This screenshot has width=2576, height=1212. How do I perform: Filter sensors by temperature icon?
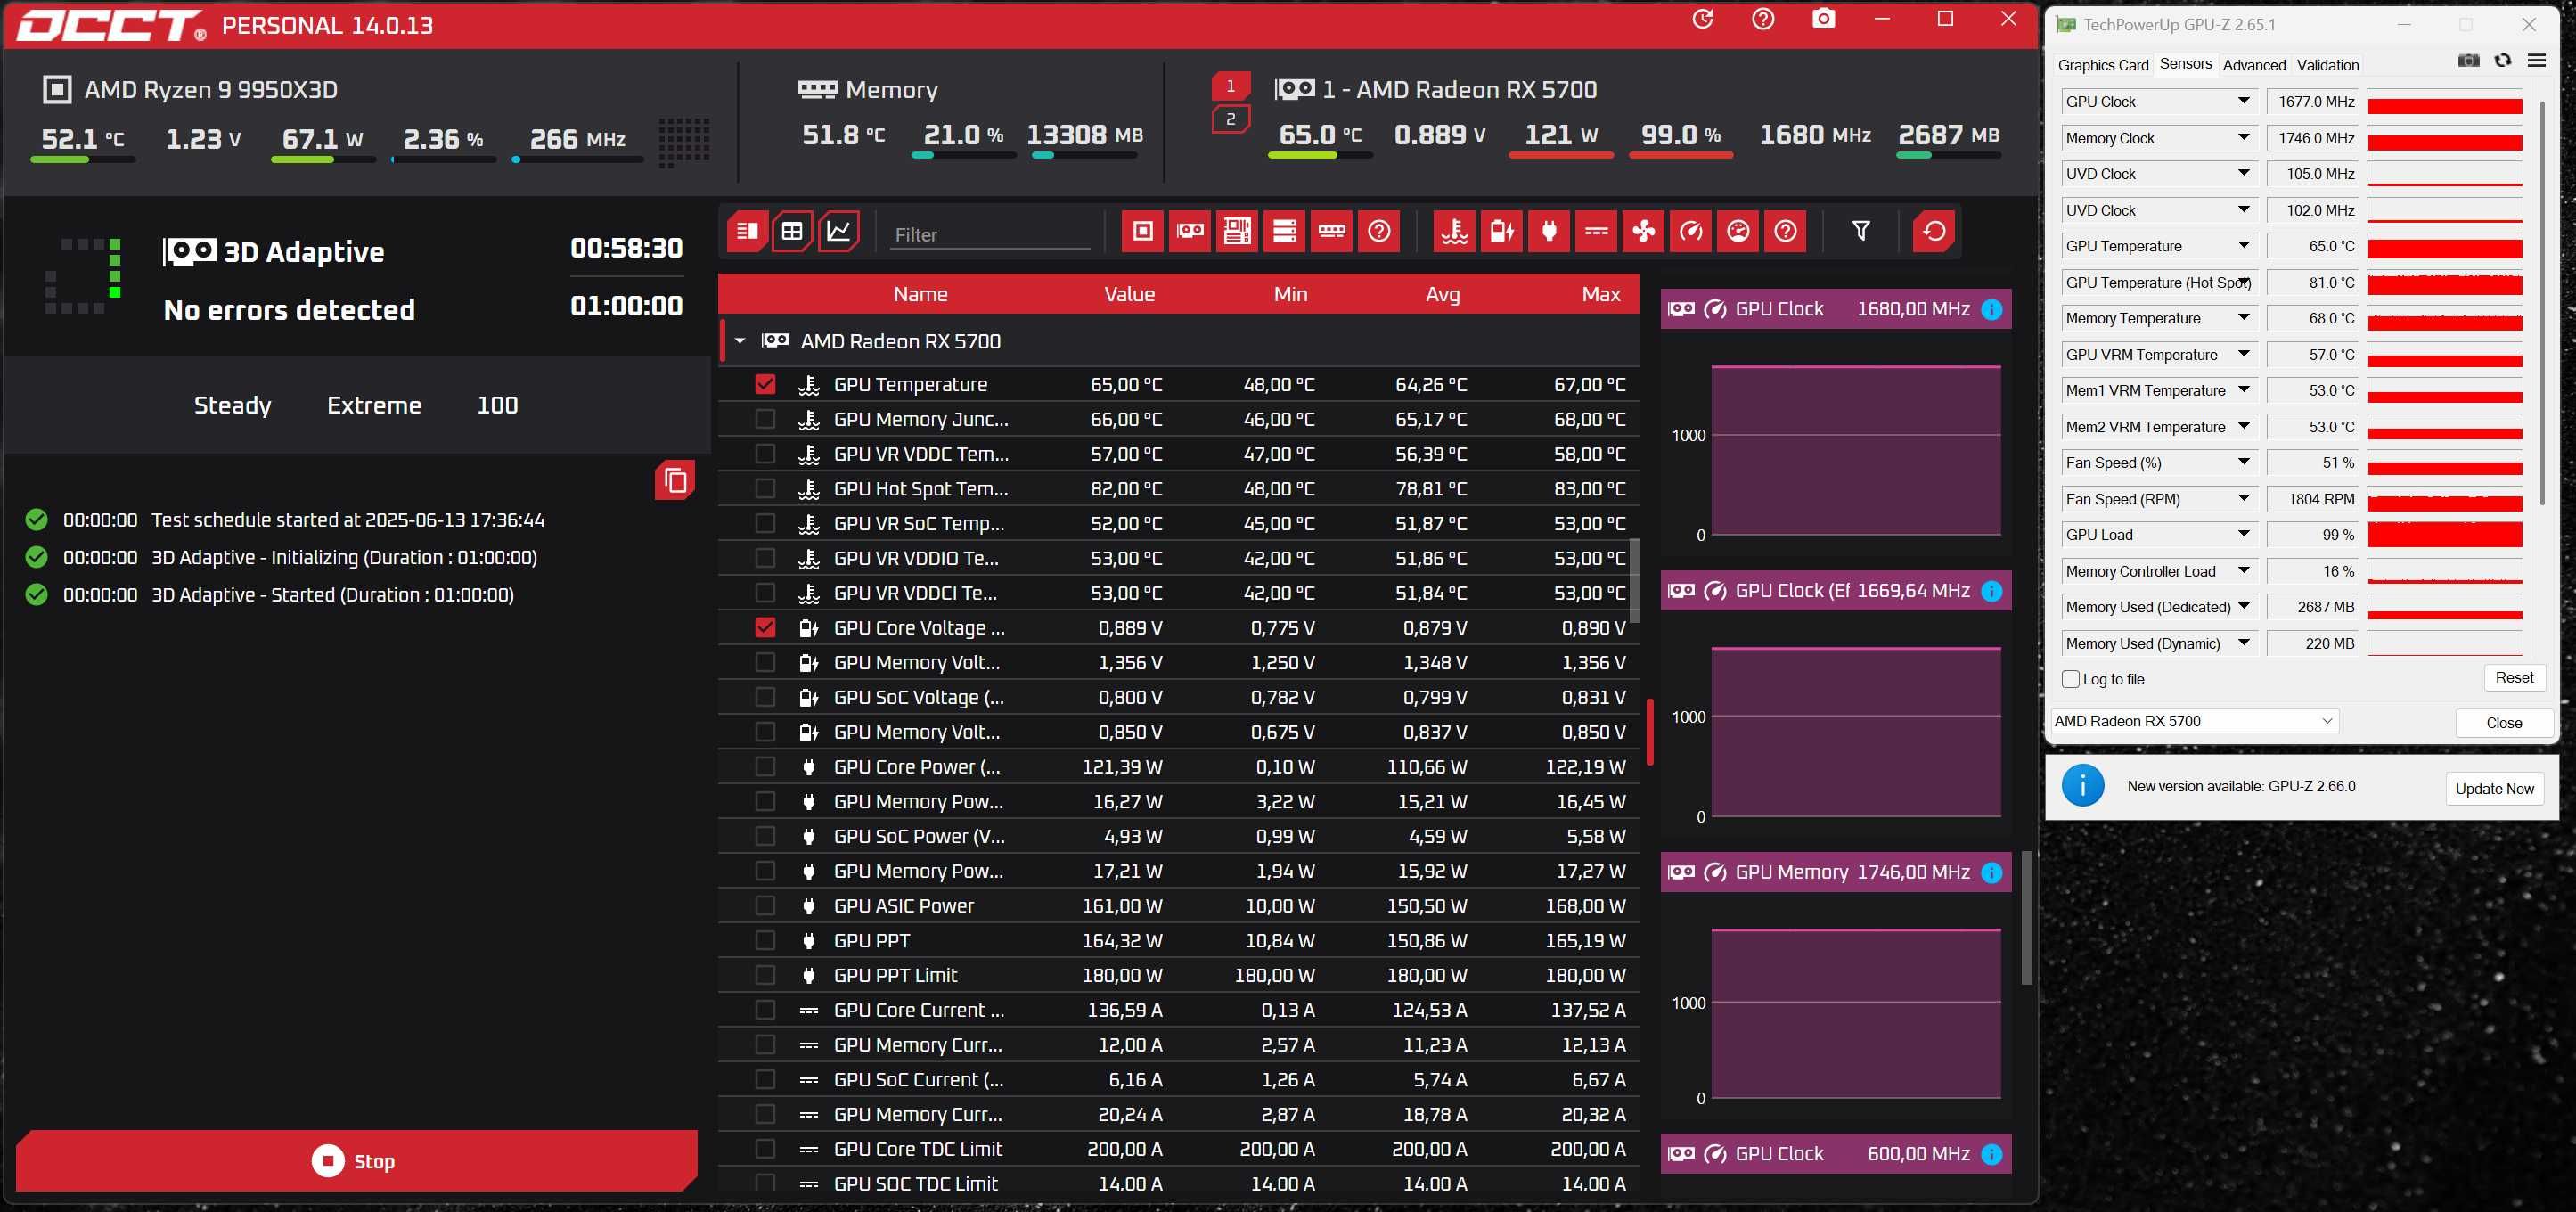pyautogui.click(x=1454, y=231)
